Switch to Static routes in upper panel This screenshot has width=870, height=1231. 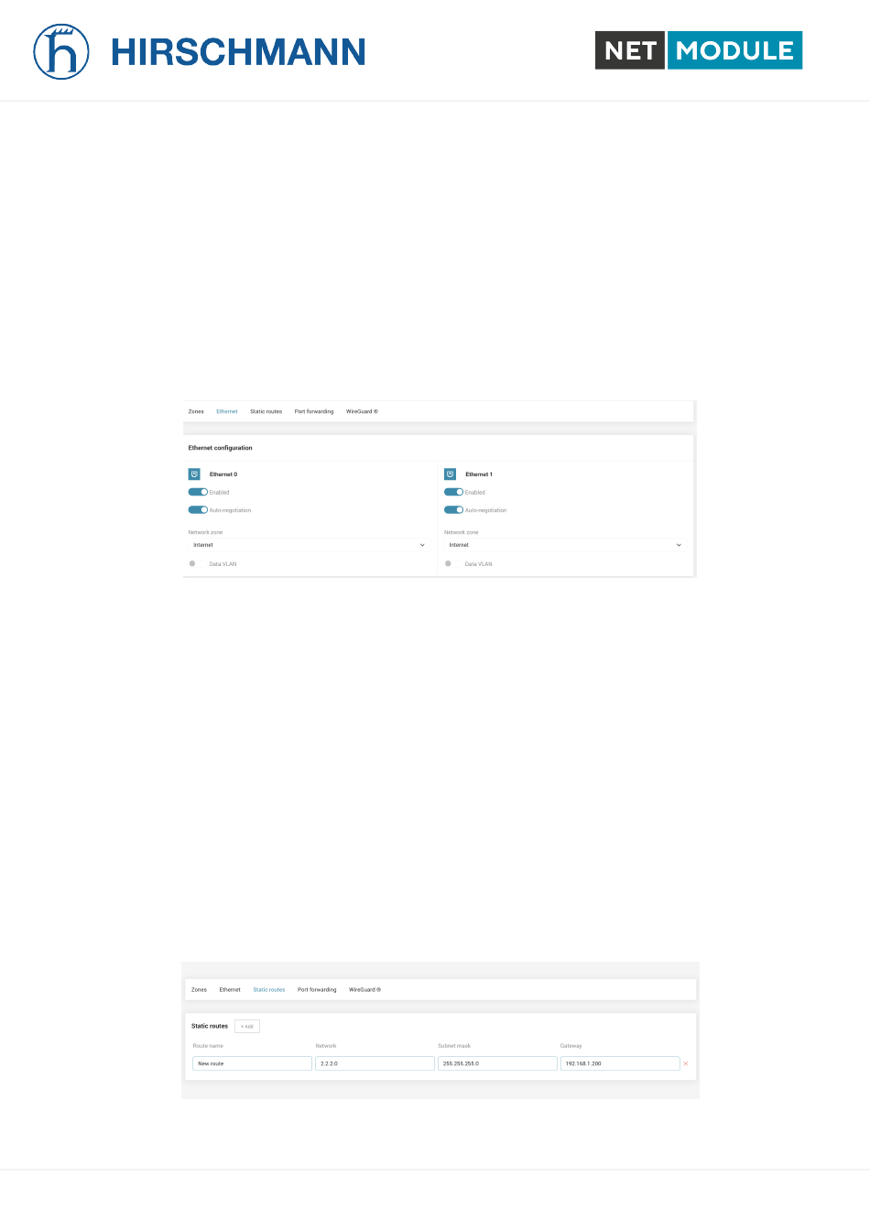coord(266,411)
